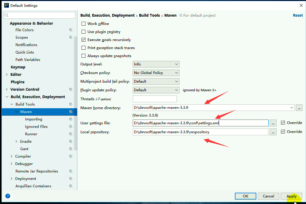Click the project-level icon beside Build Tools
This screenshot has width=306, height=204.
[71, 104]
